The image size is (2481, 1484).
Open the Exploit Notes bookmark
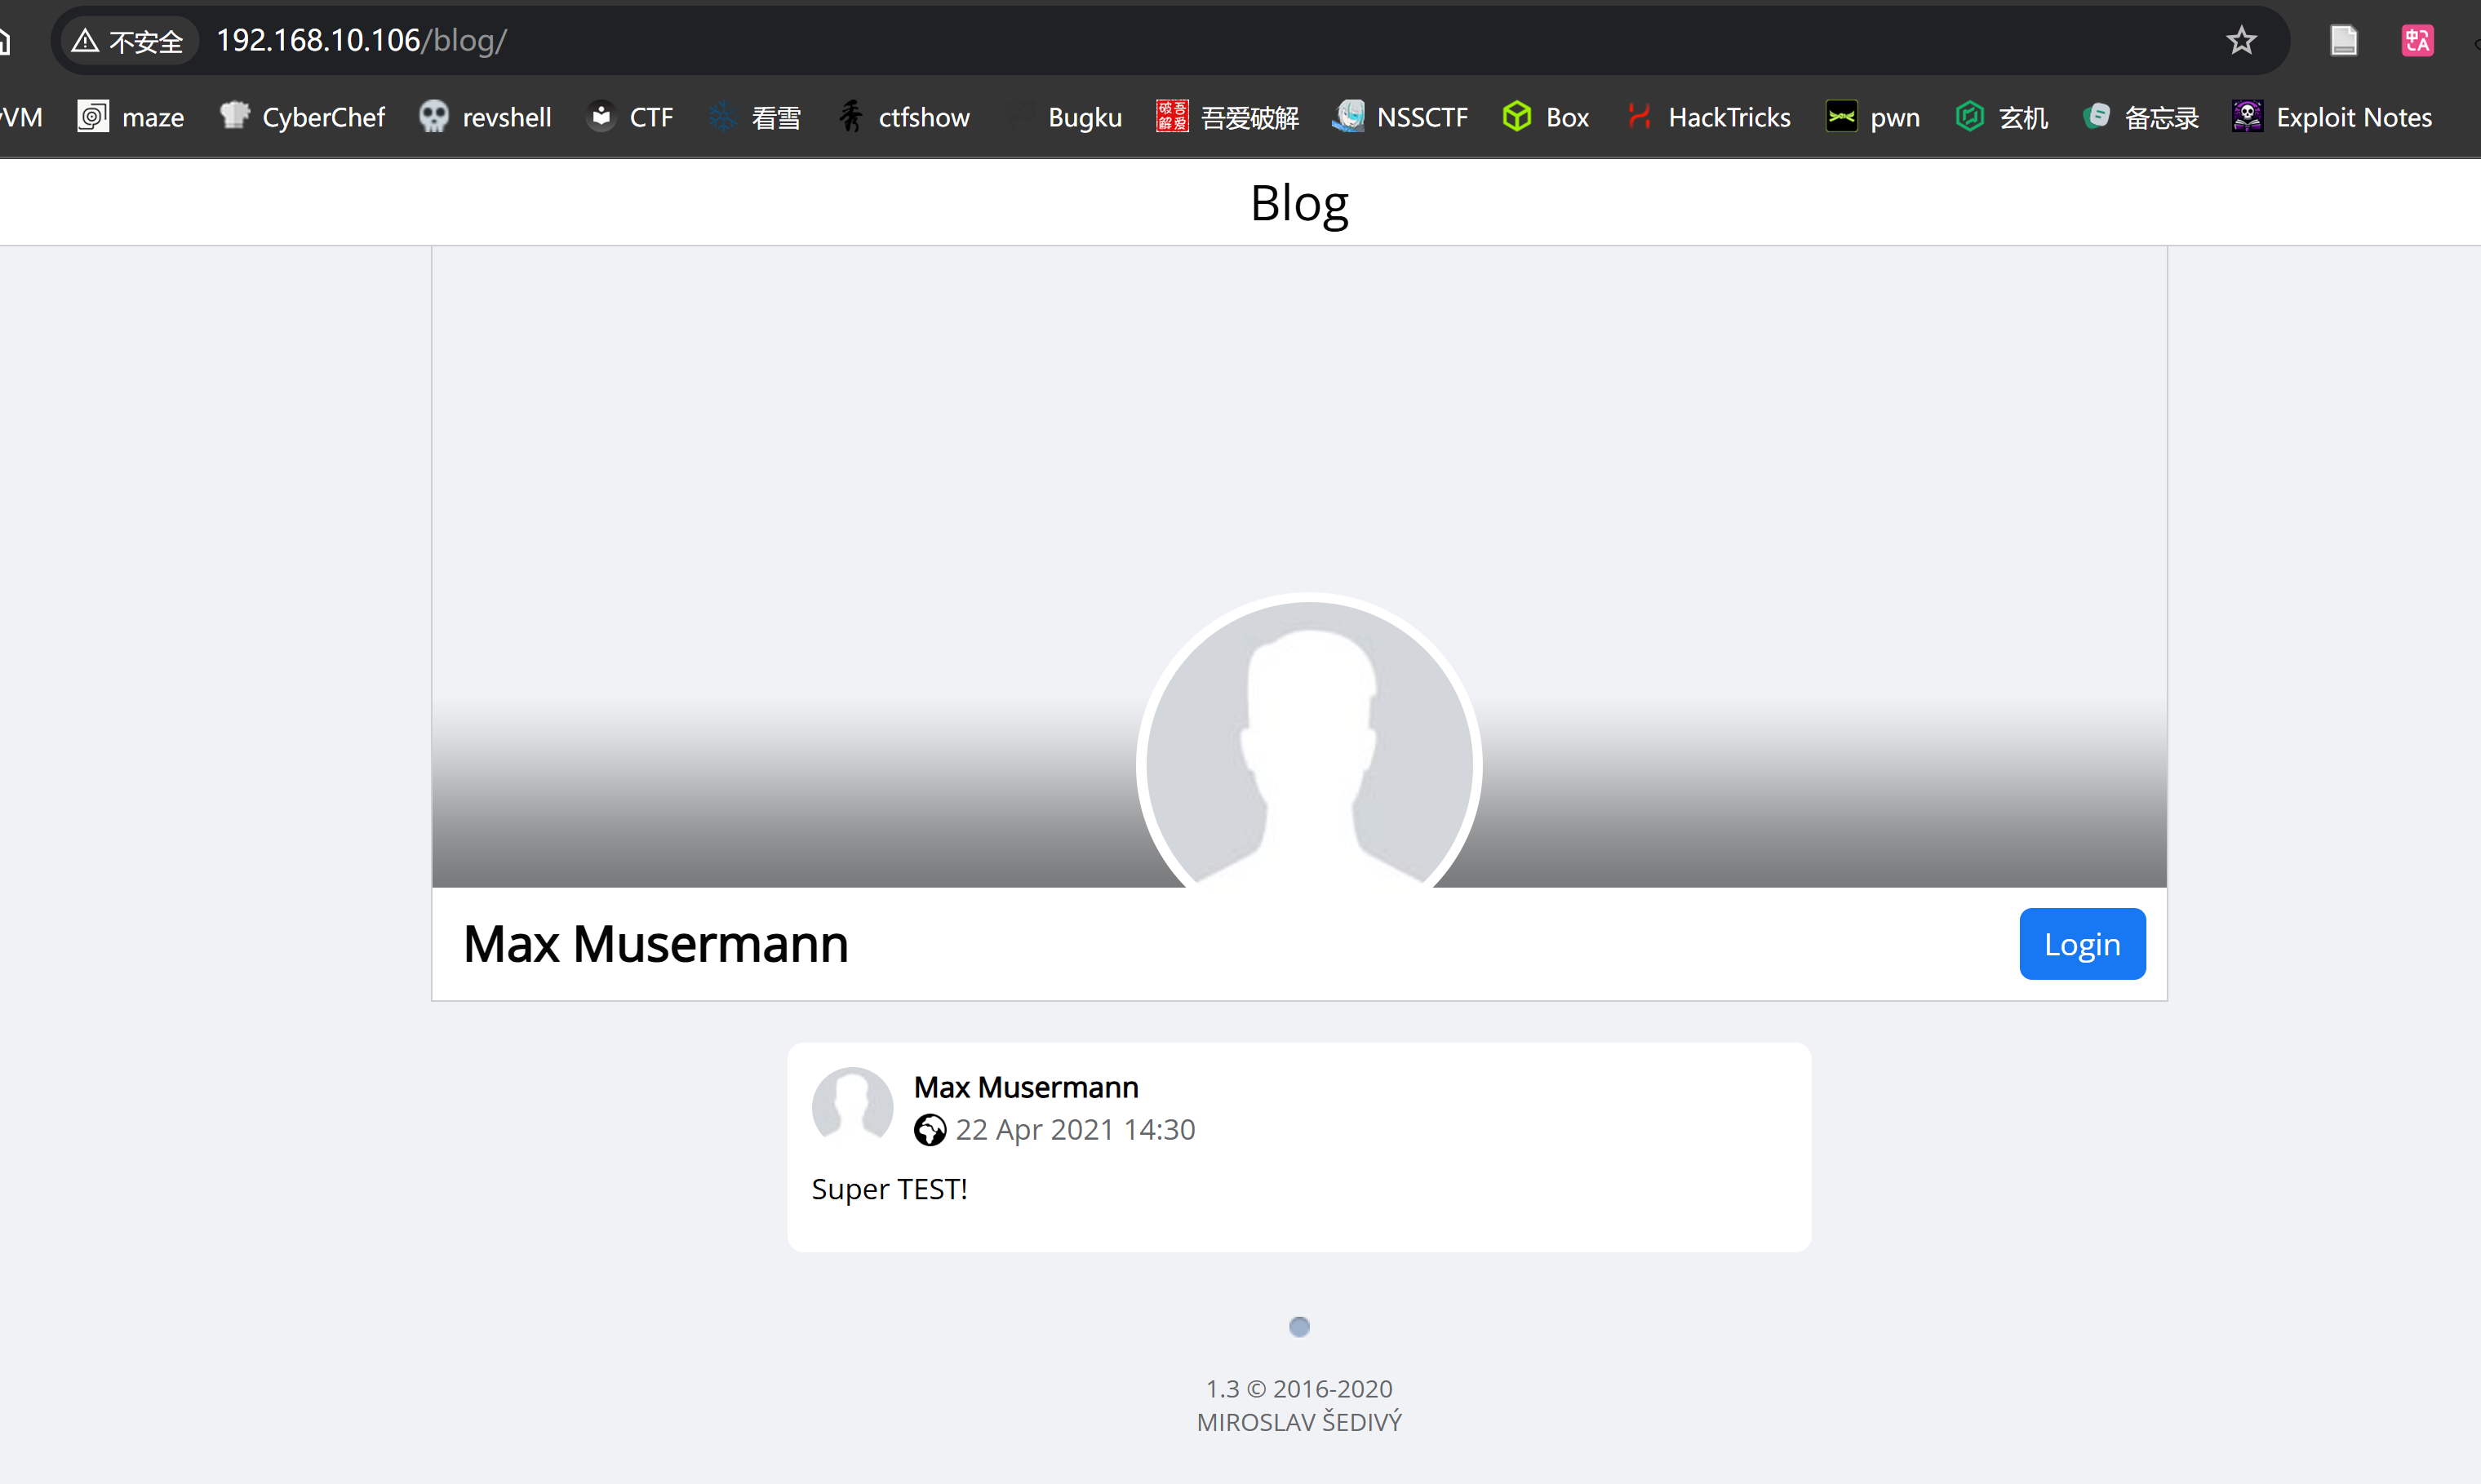click(2332, 117)
